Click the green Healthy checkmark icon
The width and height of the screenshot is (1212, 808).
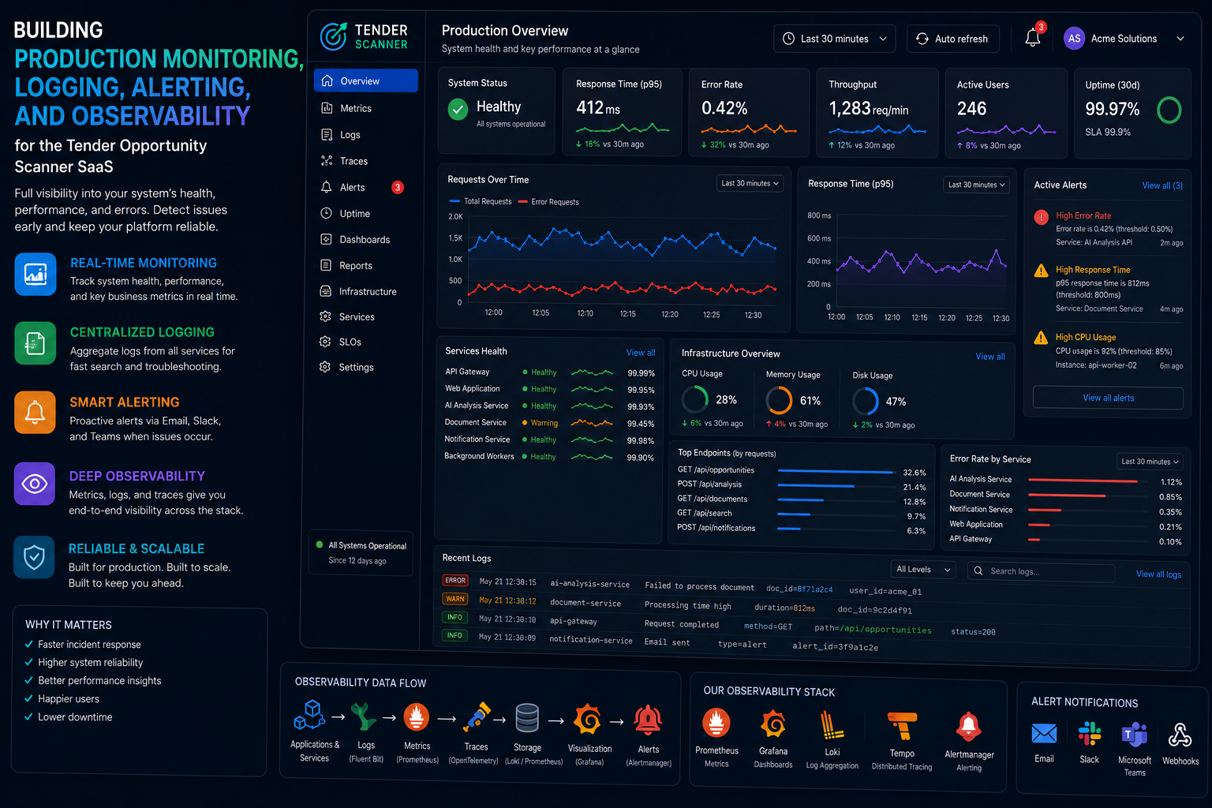pyautogui.click(x=458, y=110)
